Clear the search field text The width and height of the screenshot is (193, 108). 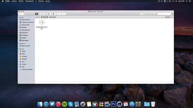[x=172, y=14]
